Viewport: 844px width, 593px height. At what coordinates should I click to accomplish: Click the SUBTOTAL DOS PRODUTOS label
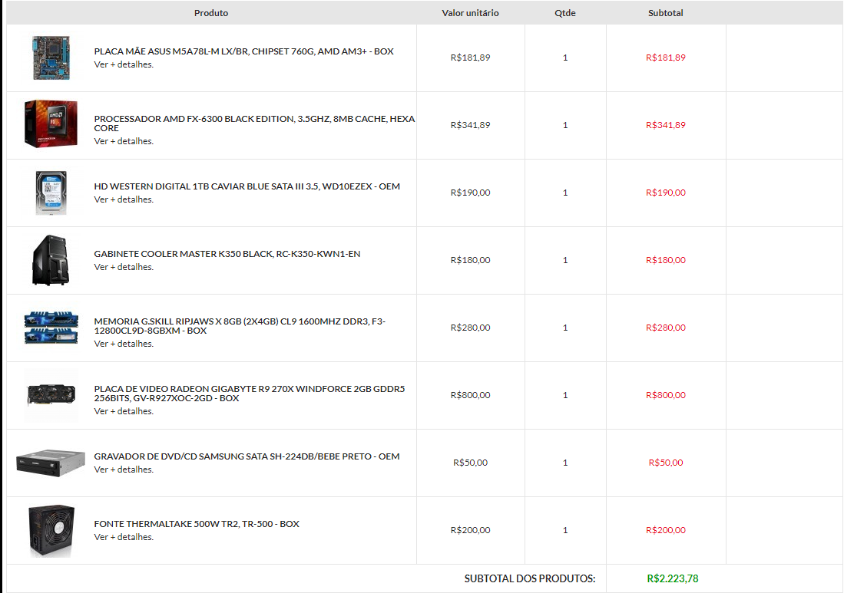(530, 579)
